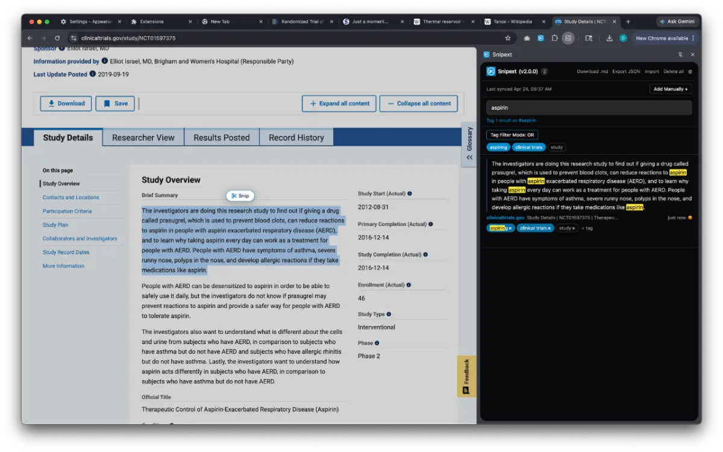Click the info icon beside Last Update Posted
This screenshot has width=723, height=452.
point(93,74)
